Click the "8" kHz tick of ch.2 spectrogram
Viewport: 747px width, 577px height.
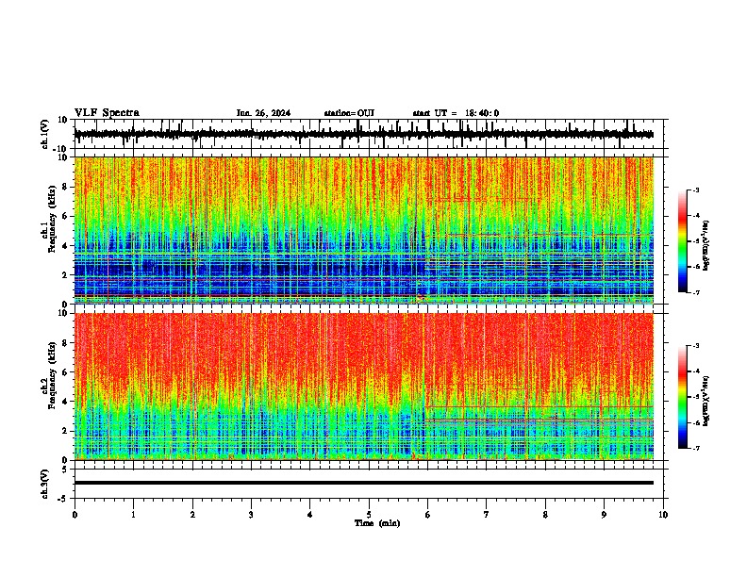click(x=66, y=343)
